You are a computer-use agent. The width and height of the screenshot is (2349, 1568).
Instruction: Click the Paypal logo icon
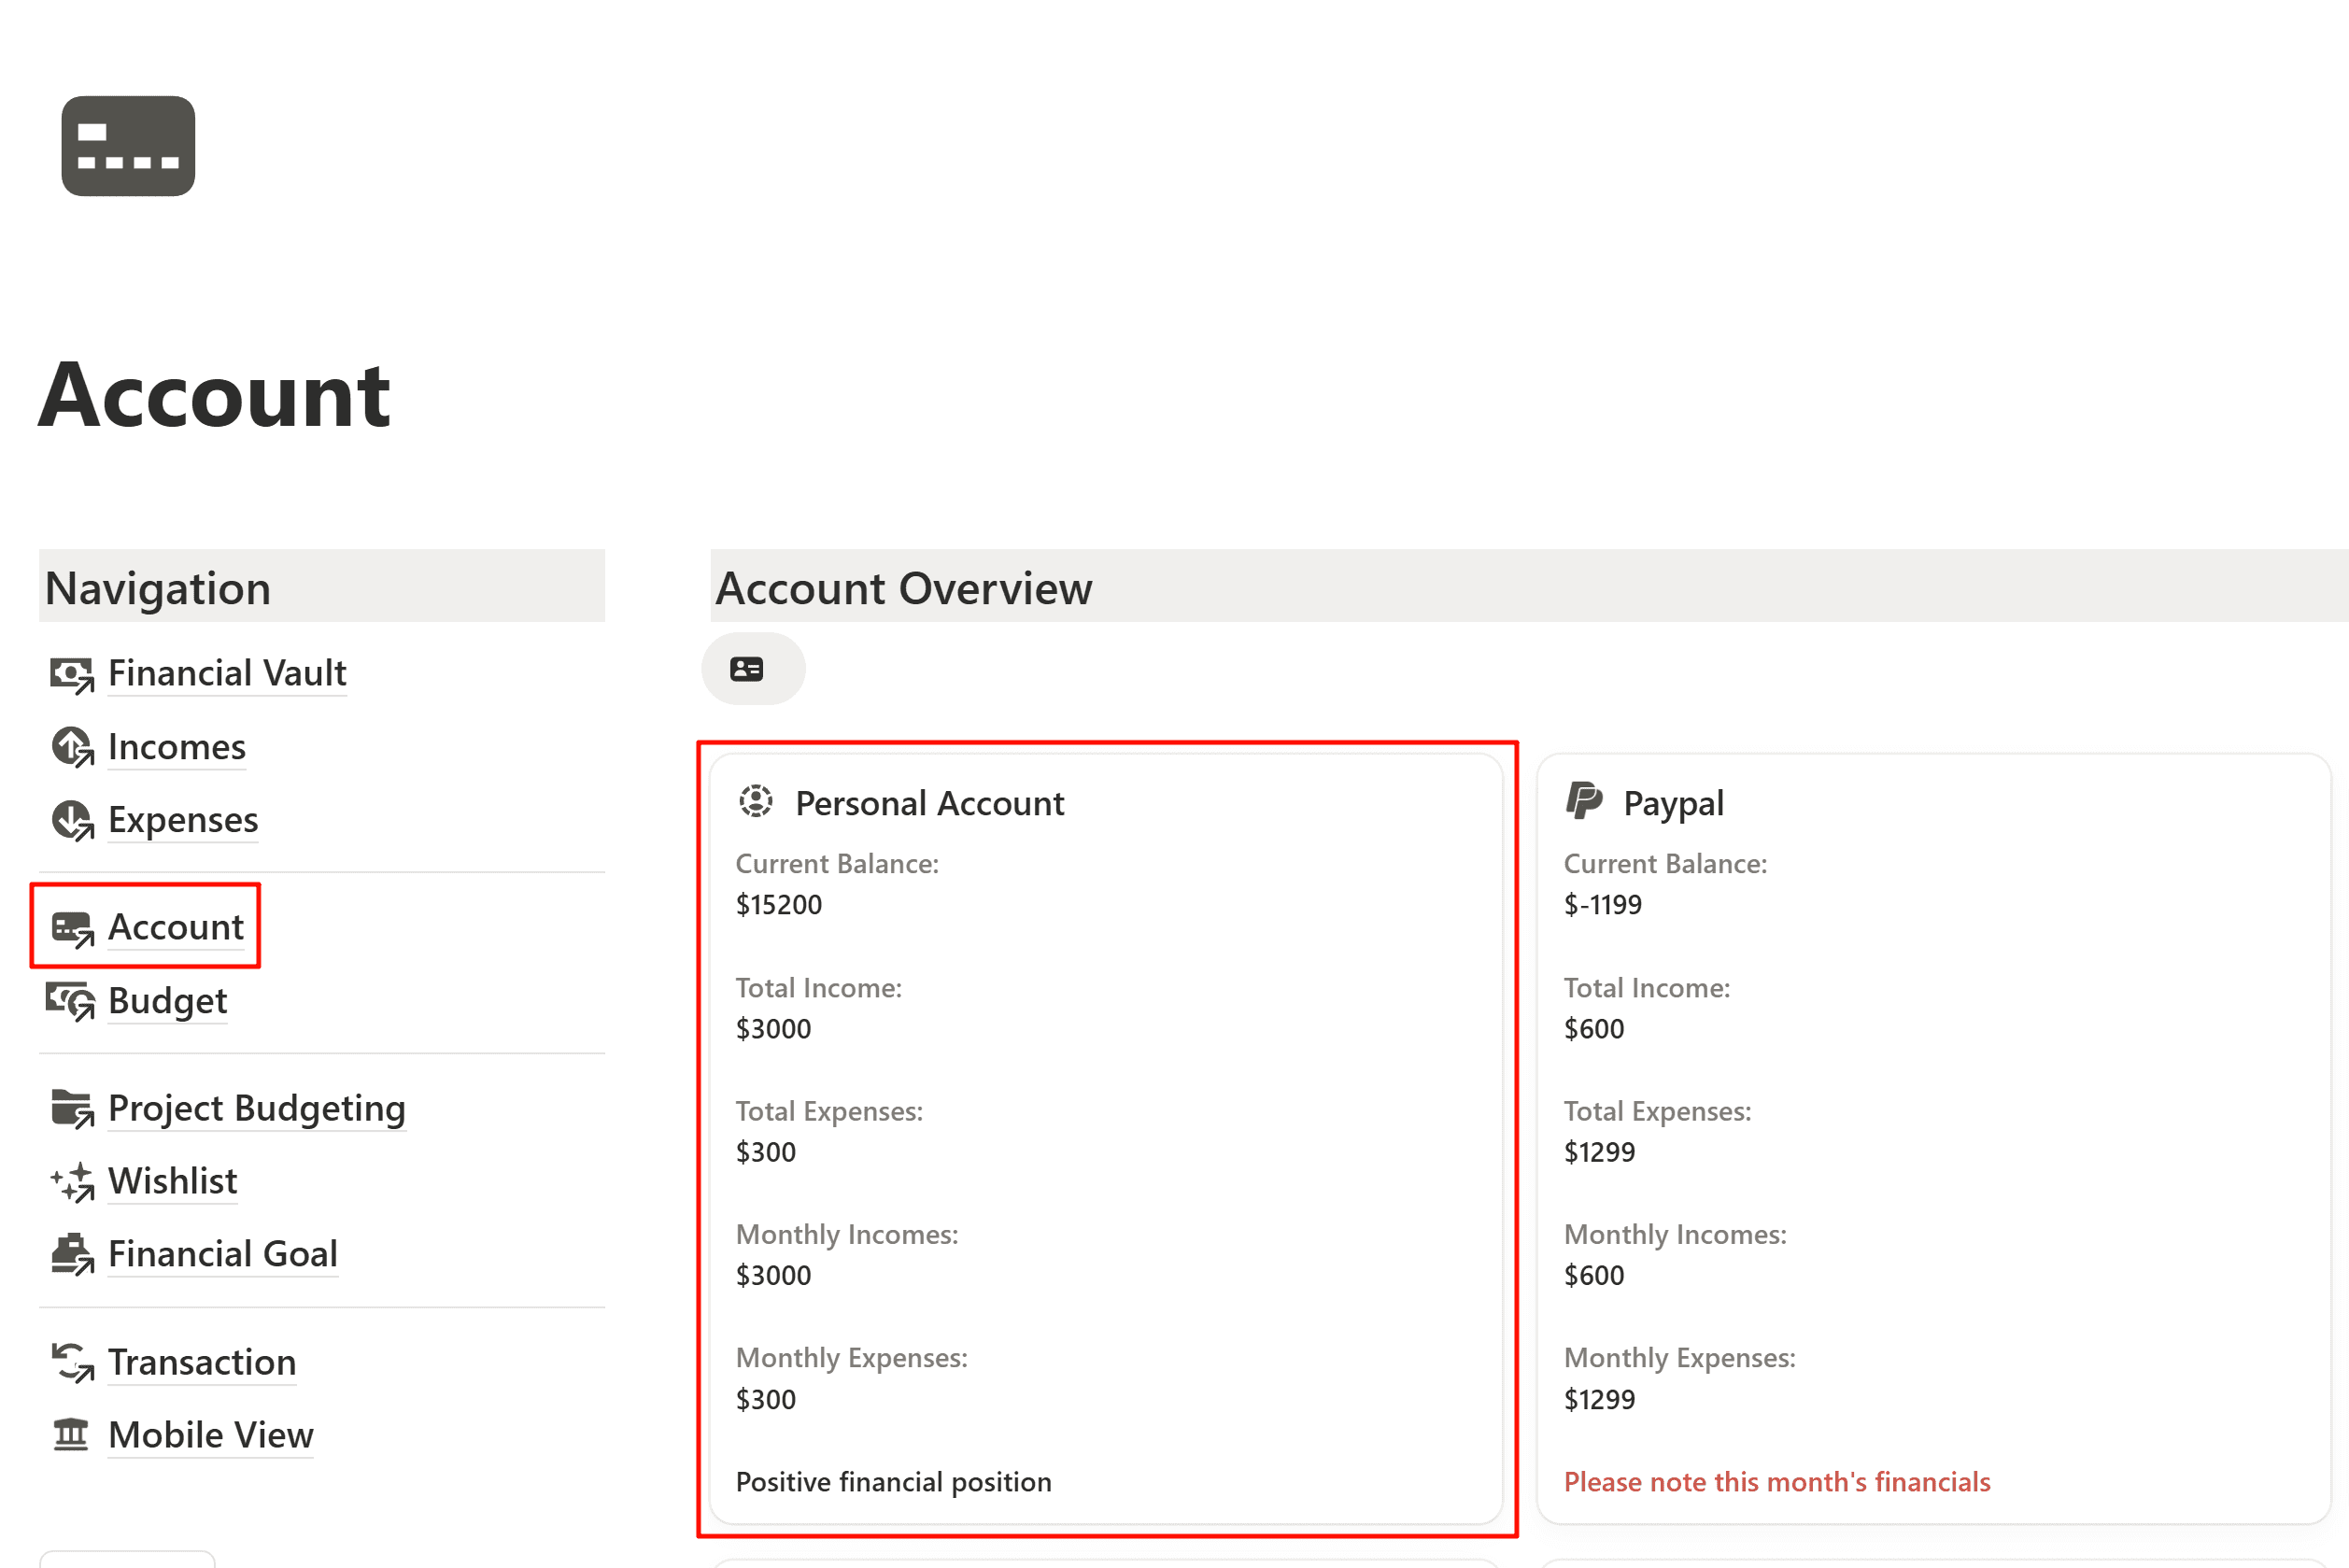tap(1584, 802)
